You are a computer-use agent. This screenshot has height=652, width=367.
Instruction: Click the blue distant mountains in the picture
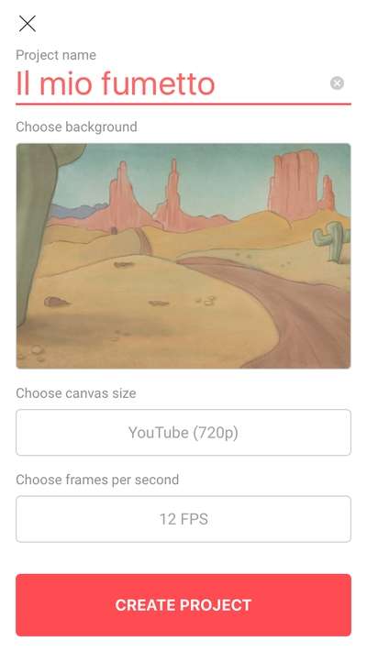[77, 211]
